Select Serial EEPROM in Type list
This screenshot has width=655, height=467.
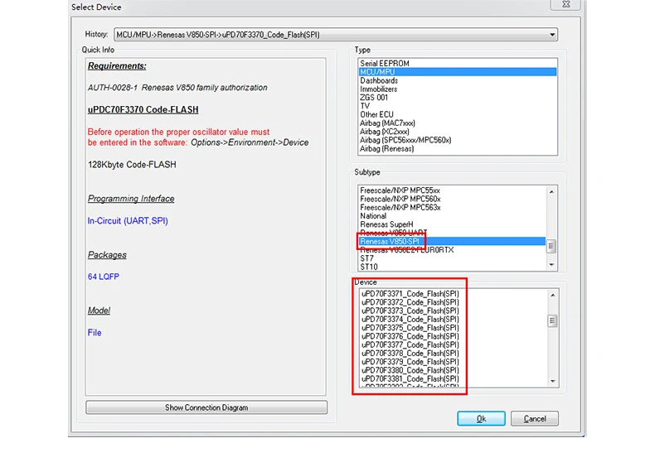458,64
